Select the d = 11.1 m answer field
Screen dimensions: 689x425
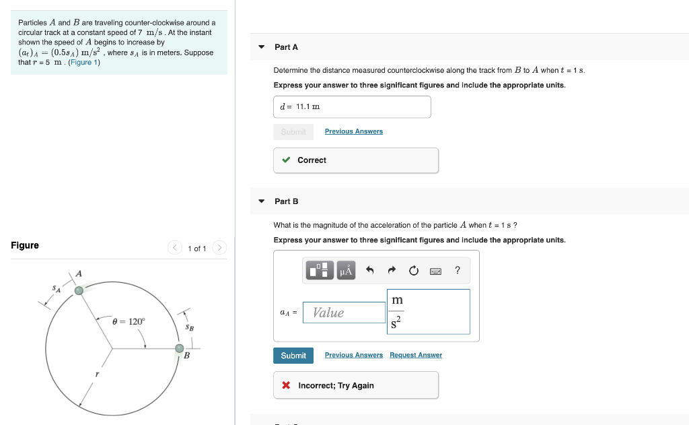coord(352,106)
